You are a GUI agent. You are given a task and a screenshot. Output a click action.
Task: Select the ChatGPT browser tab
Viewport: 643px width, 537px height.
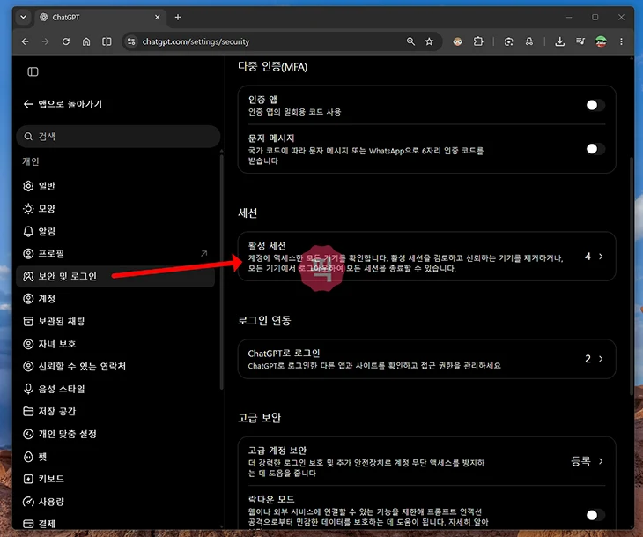pyautogui.click(x=100, y=18)
